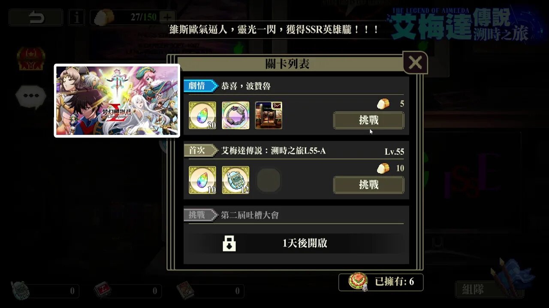This screenshot has width=549, height=308.
Task: Click the empty third reward slot
Action: coord(268,180)
